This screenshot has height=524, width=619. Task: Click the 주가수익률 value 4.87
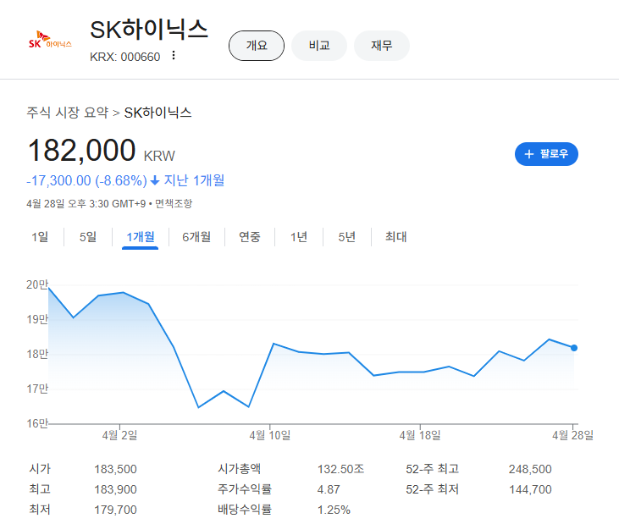click(329, 489)
